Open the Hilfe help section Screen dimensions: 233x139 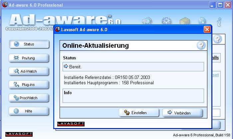29,111
